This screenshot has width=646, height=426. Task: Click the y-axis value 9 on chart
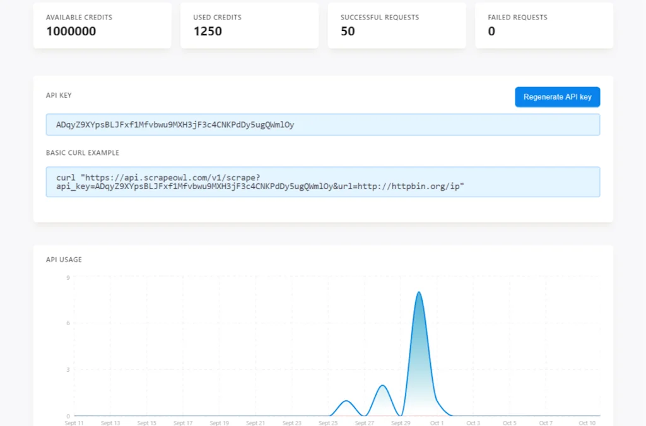tap(68, 277)
